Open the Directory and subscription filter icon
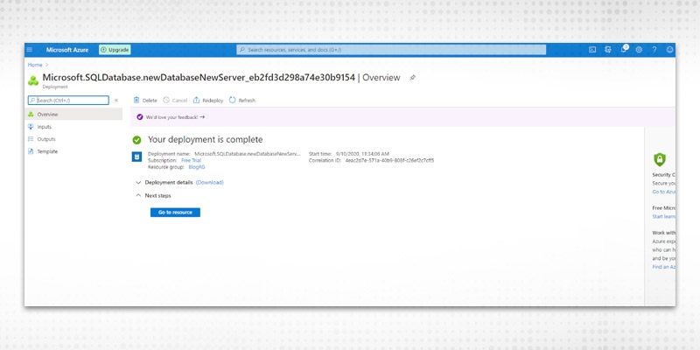The height and width of the screenshot is (350, 700). (607, 50)
